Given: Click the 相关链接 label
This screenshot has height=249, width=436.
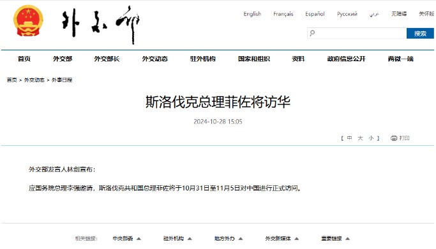Looking at the screenshot, I should pos(86,238).
